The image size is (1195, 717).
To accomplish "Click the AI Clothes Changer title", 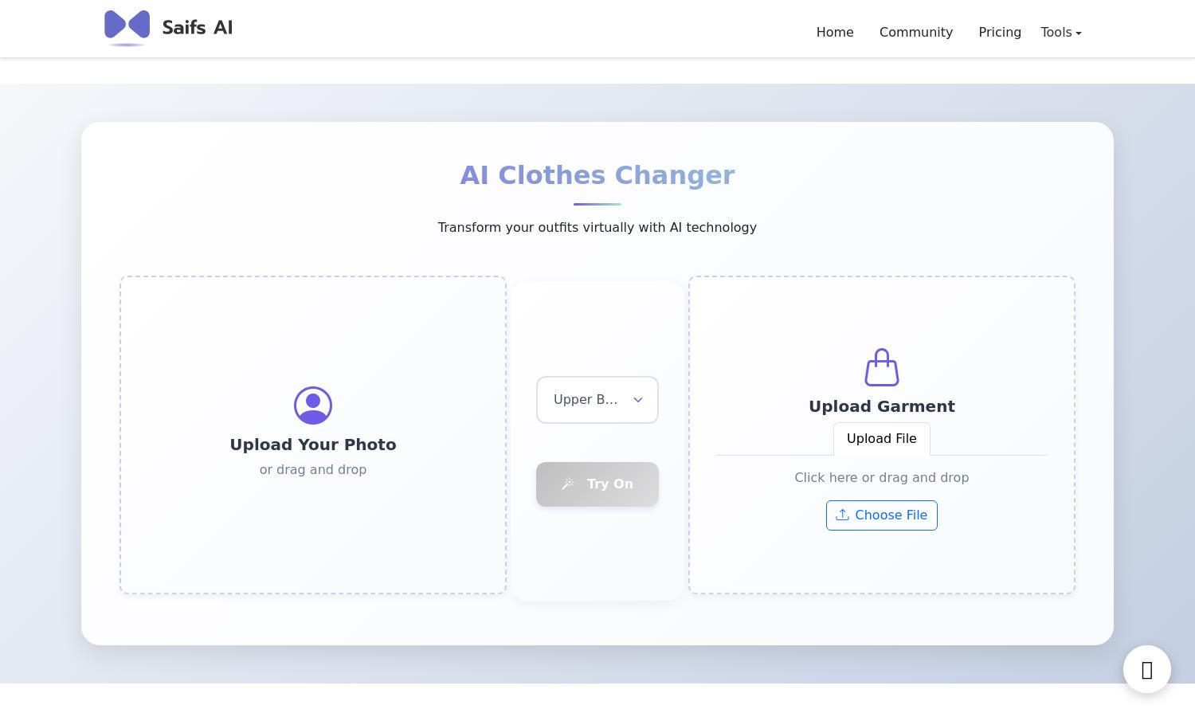I will coord(597,175).
